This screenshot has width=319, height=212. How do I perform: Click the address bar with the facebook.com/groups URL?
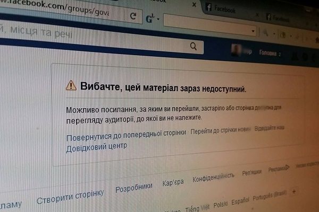(x=61, y=9)
